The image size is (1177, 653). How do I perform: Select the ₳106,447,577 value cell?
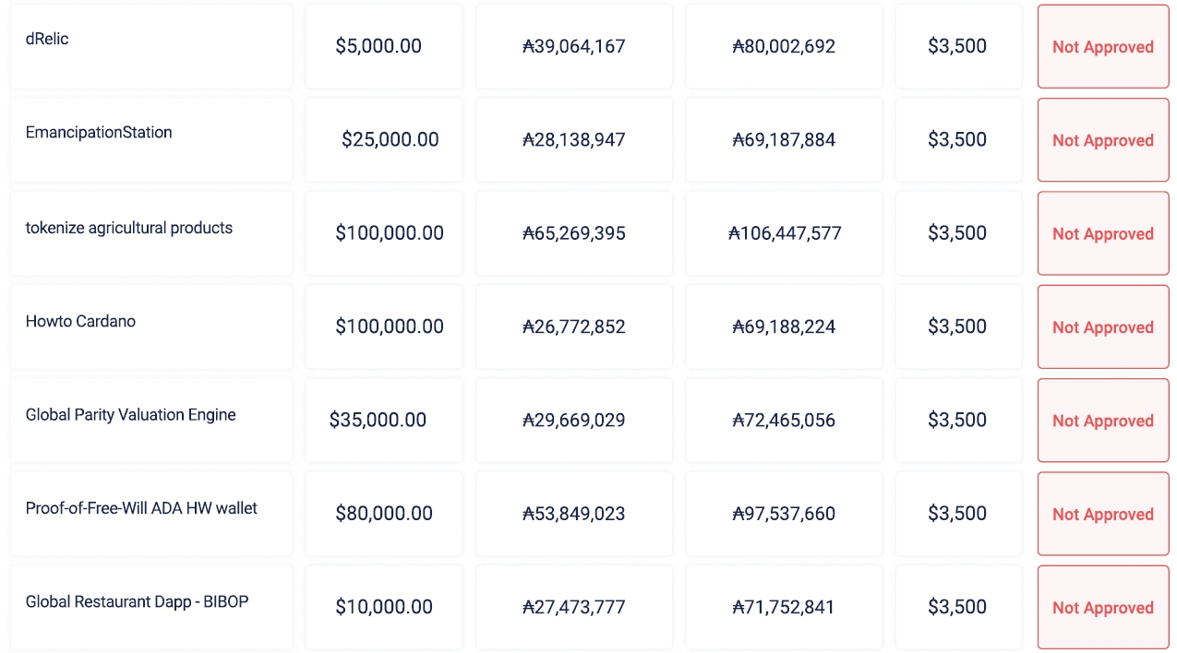(x=784, y=233)
